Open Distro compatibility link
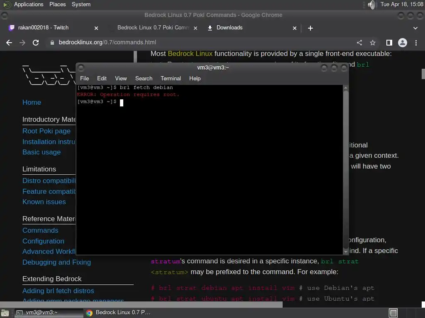Image resolution: width=425 pixels, height=318 pixels. point(49,181)
